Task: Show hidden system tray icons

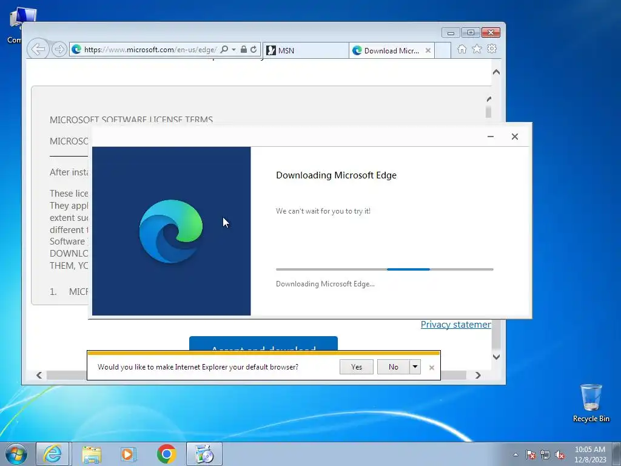Action: 515,454
